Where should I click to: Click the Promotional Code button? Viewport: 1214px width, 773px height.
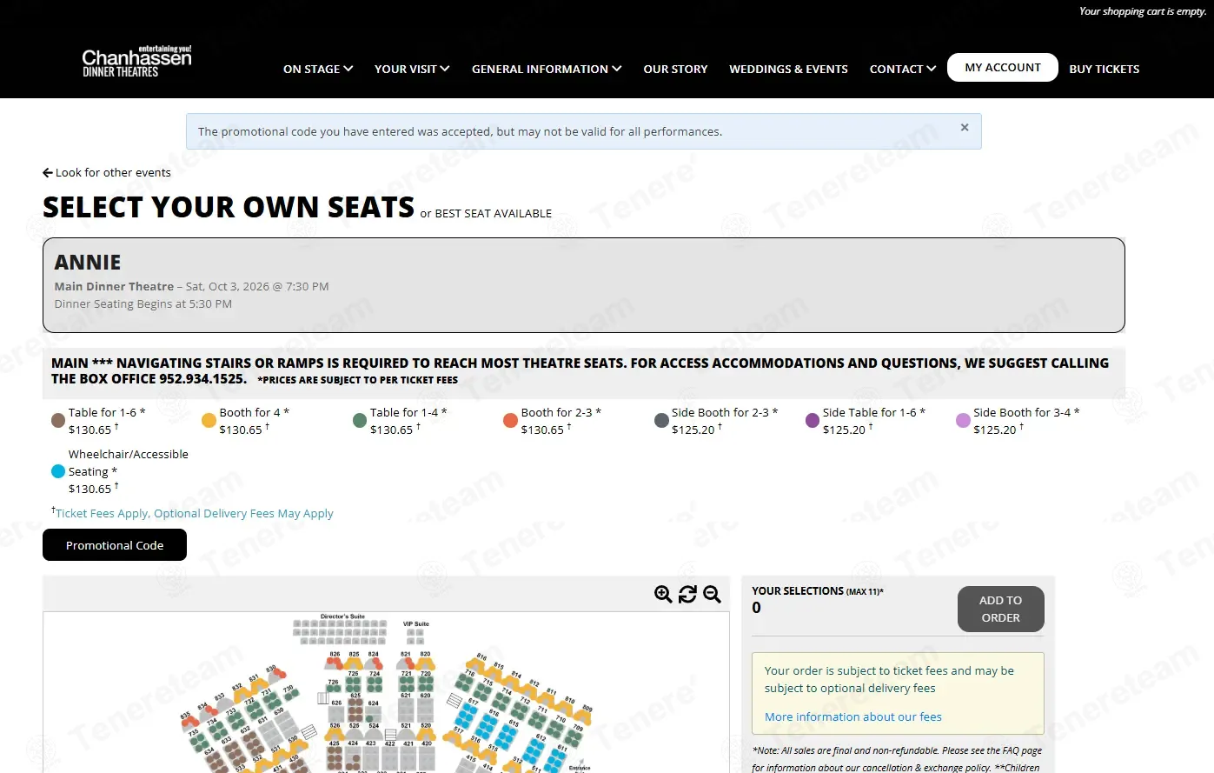[115, 545]
